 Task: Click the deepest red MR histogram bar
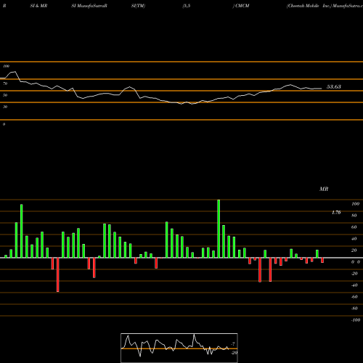58,274
